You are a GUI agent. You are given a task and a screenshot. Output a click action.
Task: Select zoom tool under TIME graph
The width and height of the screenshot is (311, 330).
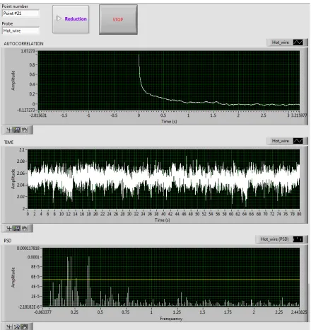tap(17, 228)
